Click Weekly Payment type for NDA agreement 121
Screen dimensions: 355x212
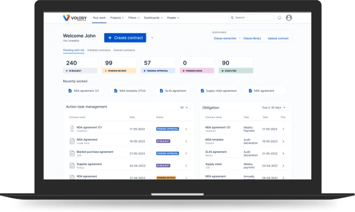pos(249,129)
